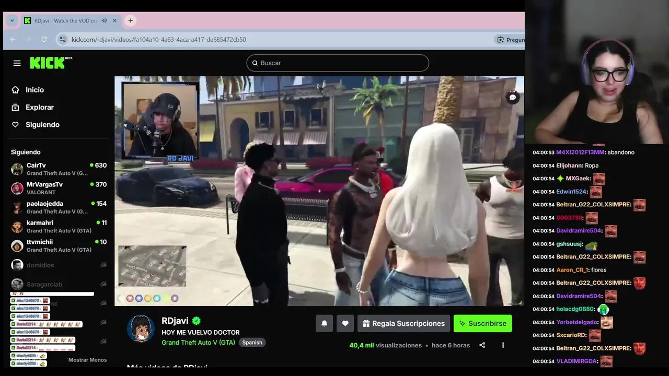The height and width of the screenshot is (376, 669).
Task: Click the 40,4 mil visualizaciones text
Action: (386, 345)
